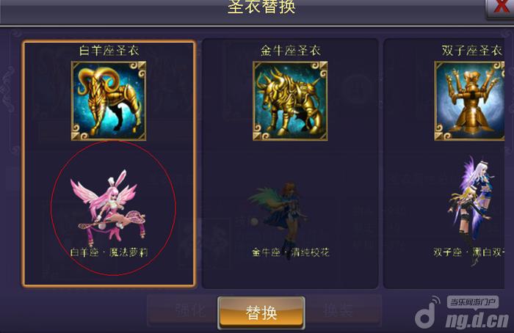Select the golden Taurus bull cloth icon
The image size is (514, 333).
[290, 100]
